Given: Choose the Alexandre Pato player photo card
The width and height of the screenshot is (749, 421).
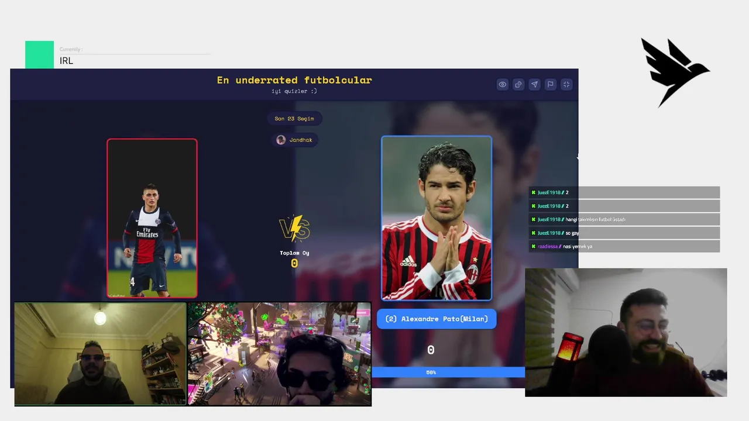Looking at the screenshot, I should tap(437, 218).
